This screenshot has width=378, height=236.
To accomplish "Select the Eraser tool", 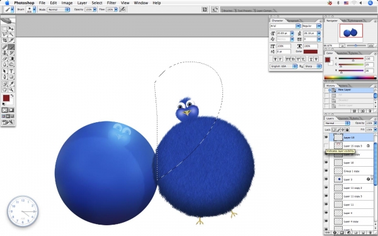I will coord(4,59).
